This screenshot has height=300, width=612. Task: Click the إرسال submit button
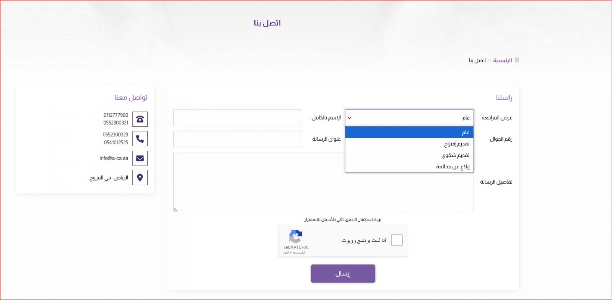coord(343,274)
